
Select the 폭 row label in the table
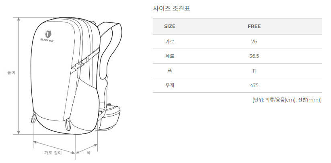[170, 71]
